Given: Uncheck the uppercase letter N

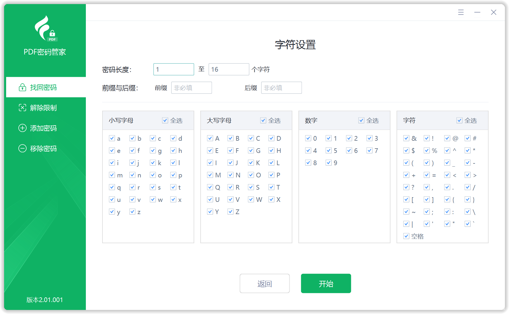Looking at the screenshot, I should click(x=230, y=175).
